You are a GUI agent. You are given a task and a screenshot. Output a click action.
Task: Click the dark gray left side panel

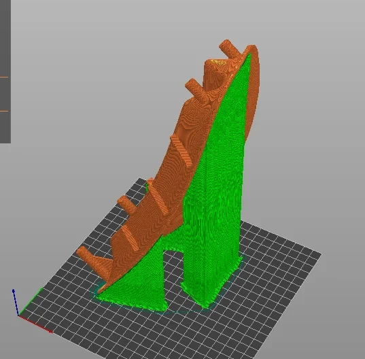pos(5,71)
